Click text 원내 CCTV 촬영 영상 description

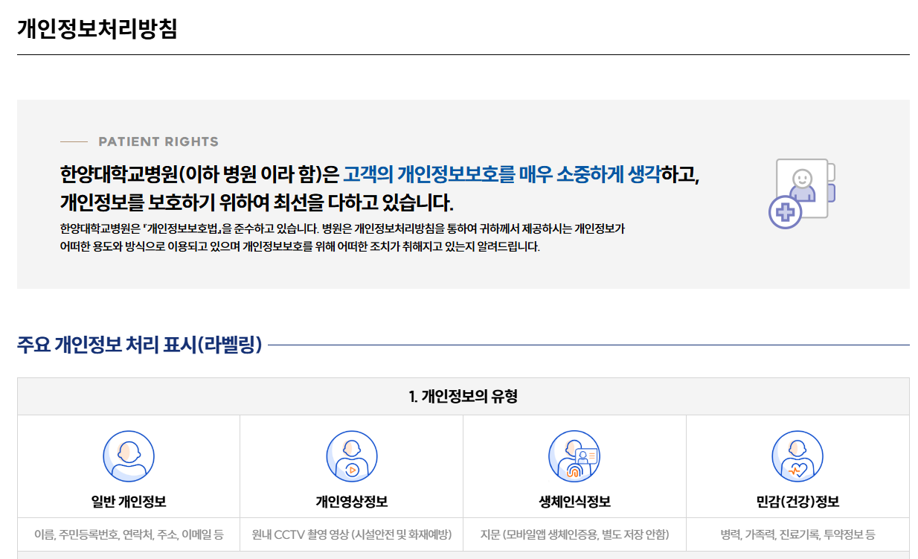pos(352,534)
